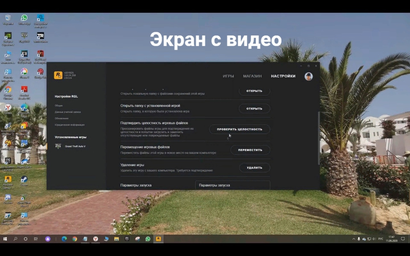Open Юридическая информация section
The image size is (410, 256).
pos(70,125)
